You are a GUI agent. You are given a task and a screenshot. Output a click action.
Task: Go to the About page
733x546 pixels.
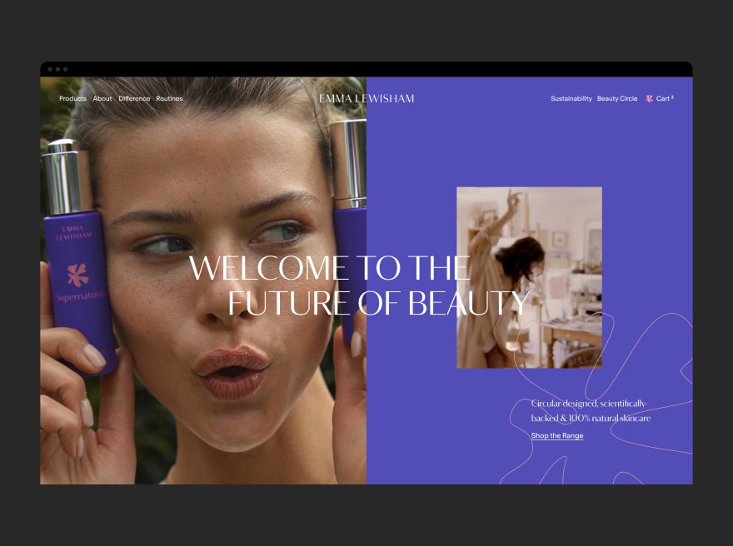pos(102,98)
